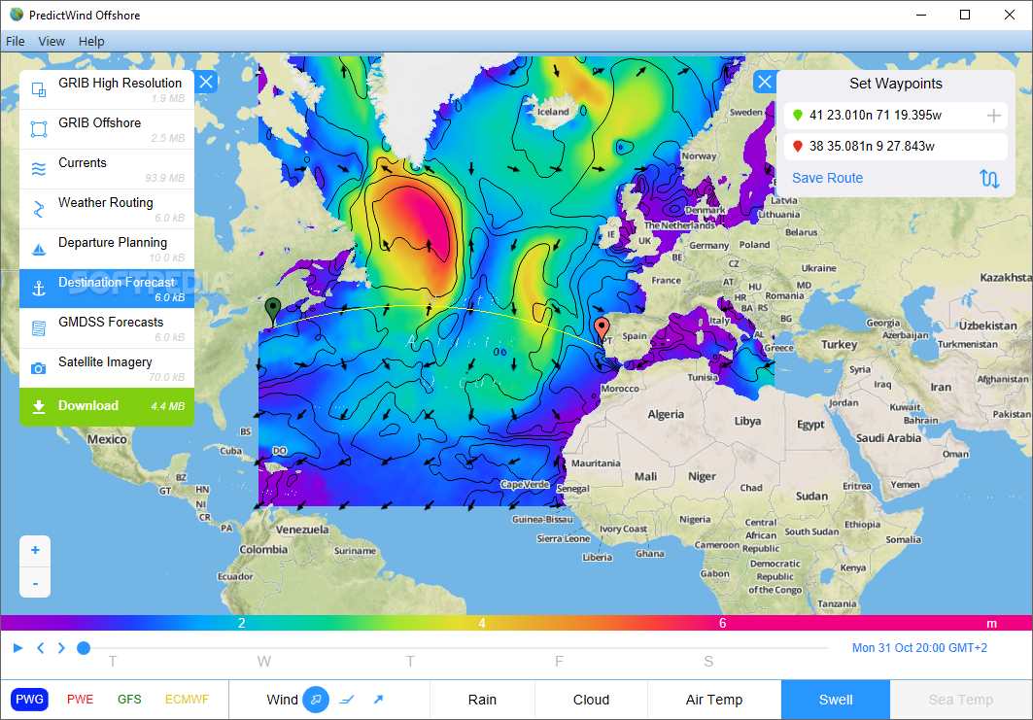
Task: Show the Cloud layer
Action: [591, 700]
